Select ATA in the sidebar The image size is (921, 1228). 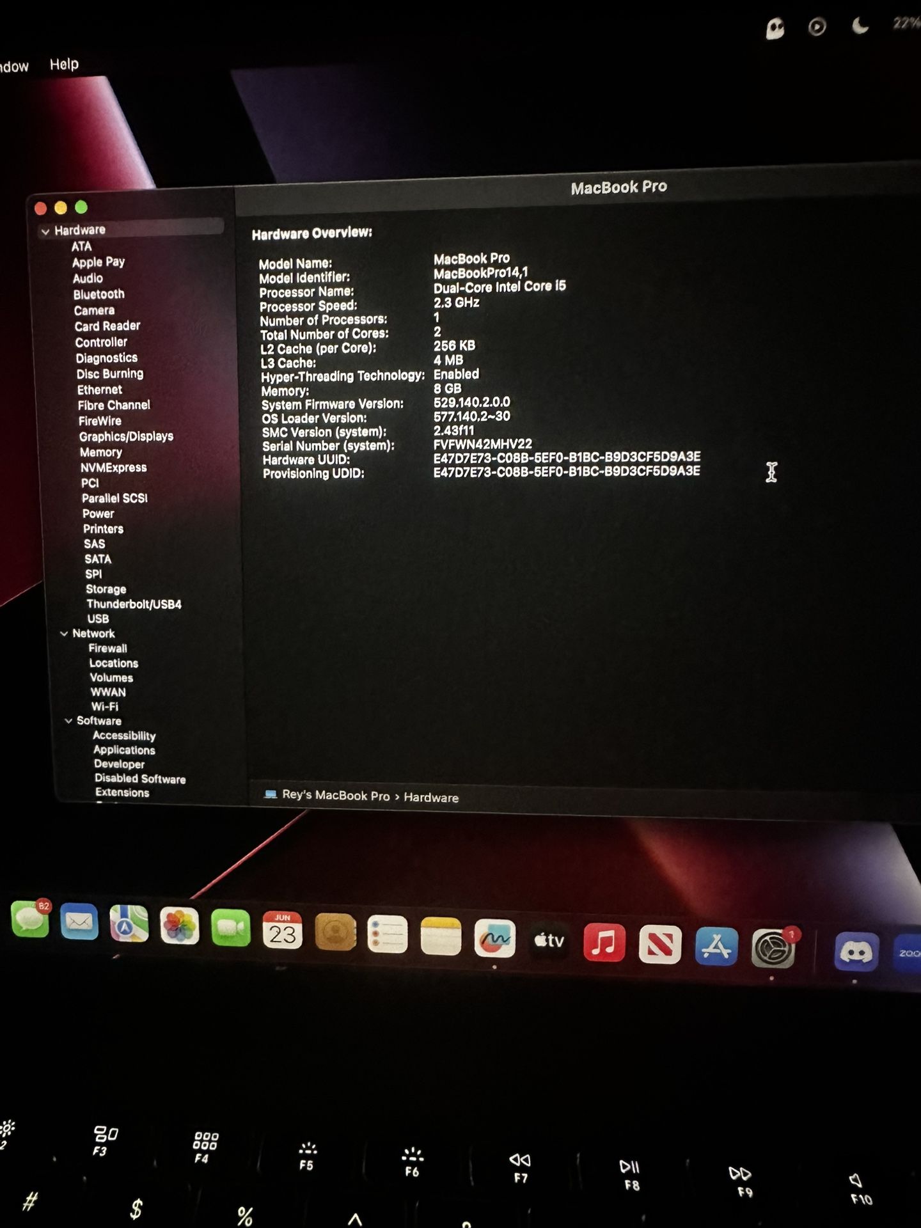tap(81, 246)
